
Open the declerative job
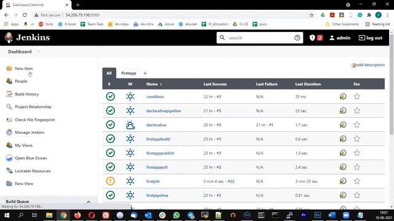156,125
